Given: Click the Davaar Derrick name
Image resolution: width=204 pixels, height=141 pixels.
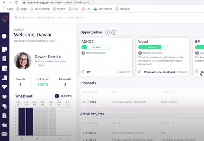Looking at the screenshot, I should click(x=48, y=57).
